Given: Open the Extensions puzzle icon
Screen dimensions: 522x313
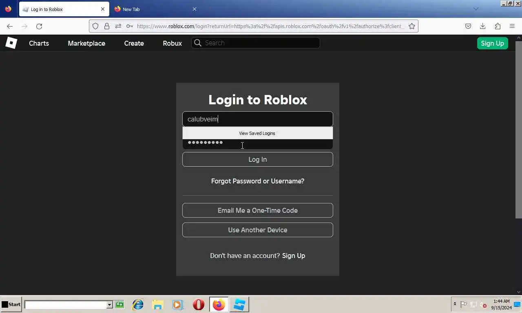Looking at the screenshot, I should click(x=498, y=26).
